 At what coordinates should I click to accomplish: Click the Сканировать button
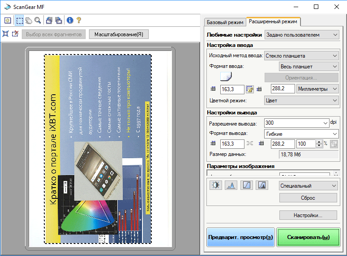point(308,237)
